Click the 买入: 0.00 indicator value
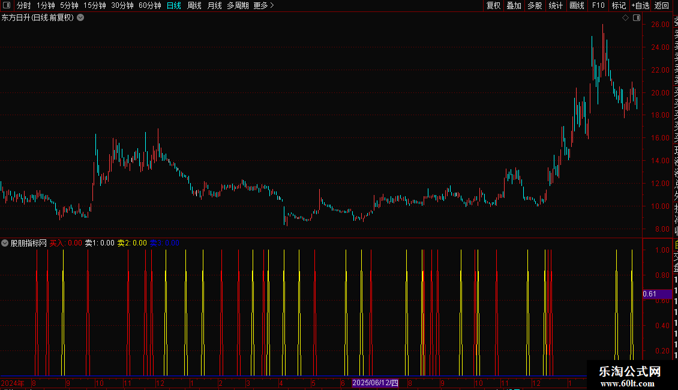 66,243
